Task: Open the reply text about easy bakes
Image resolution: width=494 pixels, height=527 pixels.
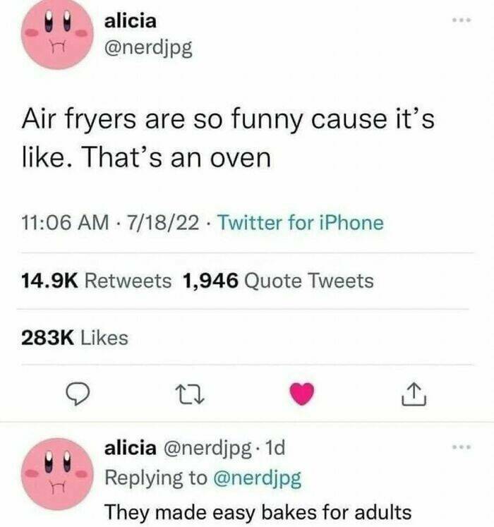Action: (258, 513)
